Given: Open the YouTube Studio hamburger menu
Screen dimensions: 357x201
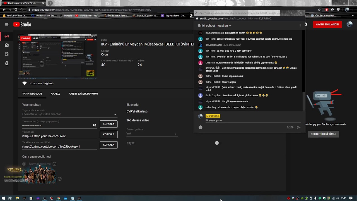Looking at the screenshot, I should pos(7,25).
